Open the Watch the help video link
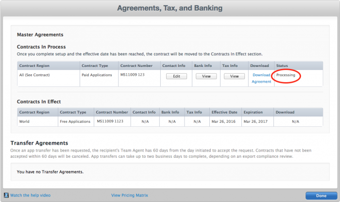 30,195
